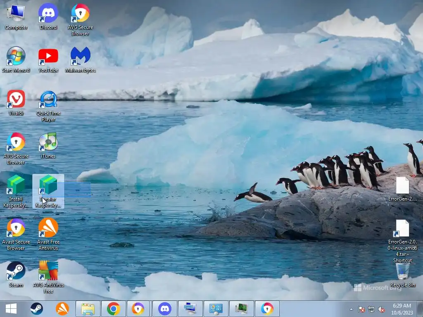Open Steam from the taskbar

point(36,309)
